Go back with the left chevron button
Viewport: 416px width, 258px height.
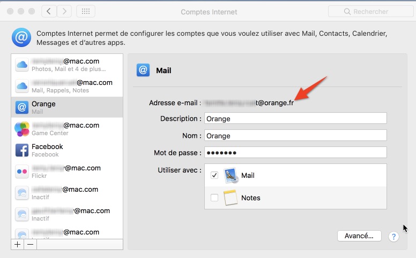[49, 11]
